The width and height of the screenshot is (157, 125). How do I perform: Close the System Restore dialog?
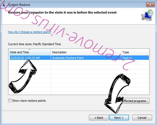(150, 5)
